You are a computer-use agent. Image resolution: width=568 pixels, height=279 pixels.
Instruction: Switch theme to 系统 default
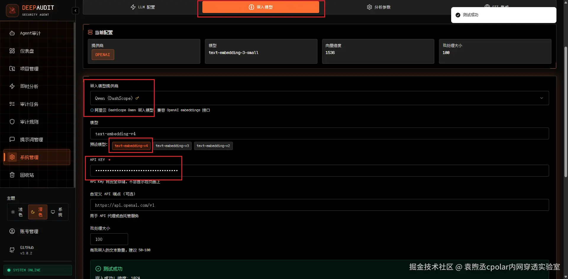tap(57, 212)
